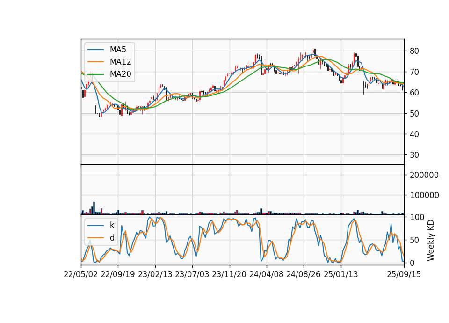The width and height of the screenshot is (449, 323).
Task: Click the 22/09/19 date label
Action: click(118, 274)
